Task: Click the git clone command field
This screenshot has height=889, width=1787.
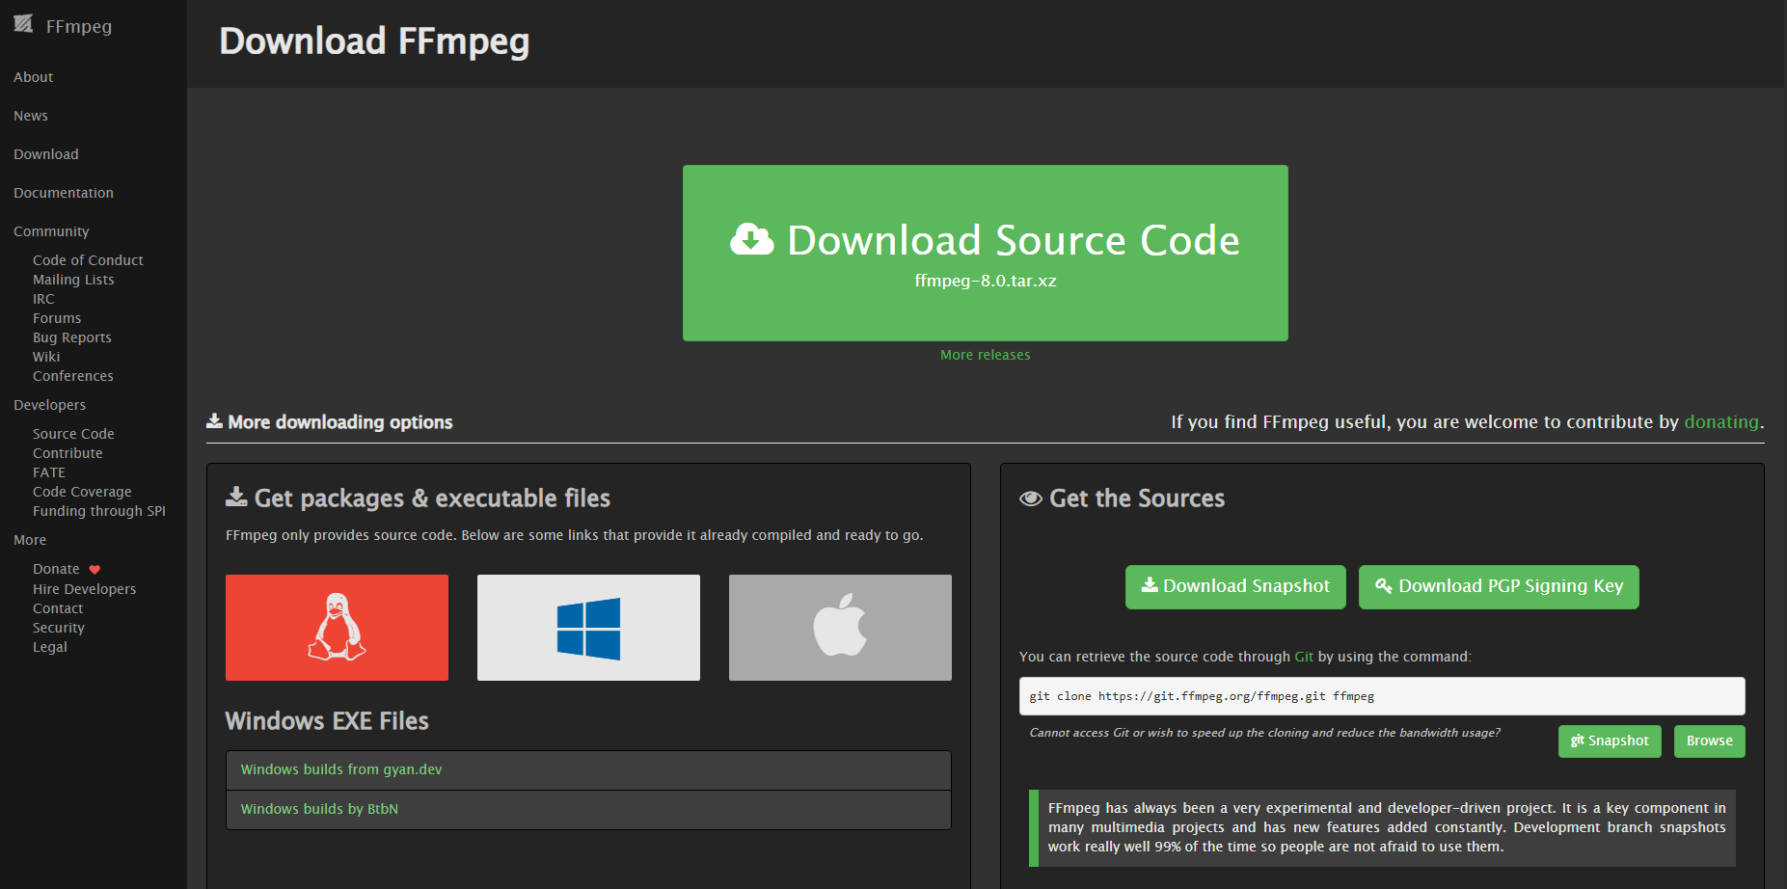Action: [x=1382, y=696]
